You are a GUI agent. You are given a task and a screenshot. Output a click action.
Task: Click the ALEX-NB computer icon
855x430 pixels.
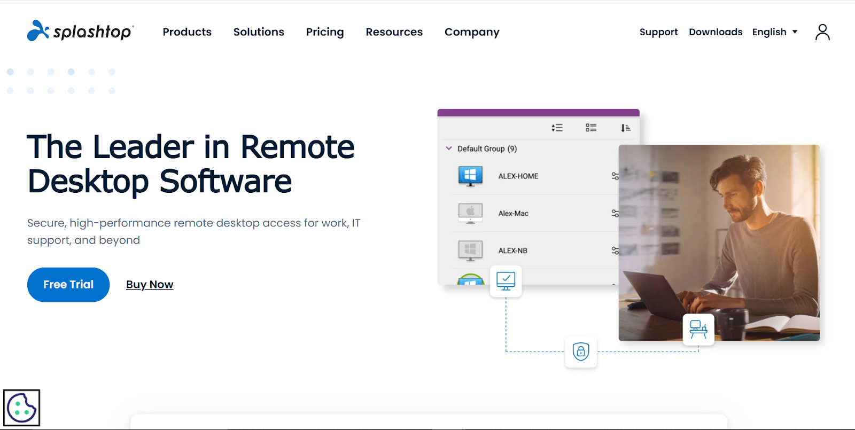point(470,251)
